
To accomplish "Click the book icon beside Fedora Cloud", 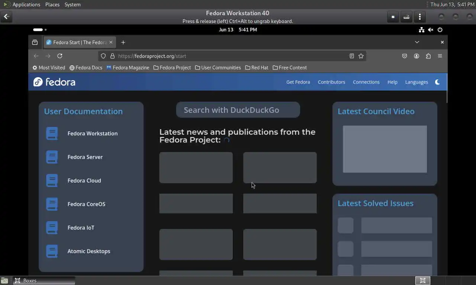I will 52,181.
